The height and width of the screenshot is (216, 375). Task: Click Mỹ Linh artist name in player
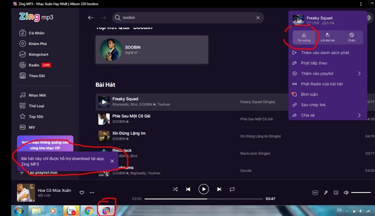point(44,195)
